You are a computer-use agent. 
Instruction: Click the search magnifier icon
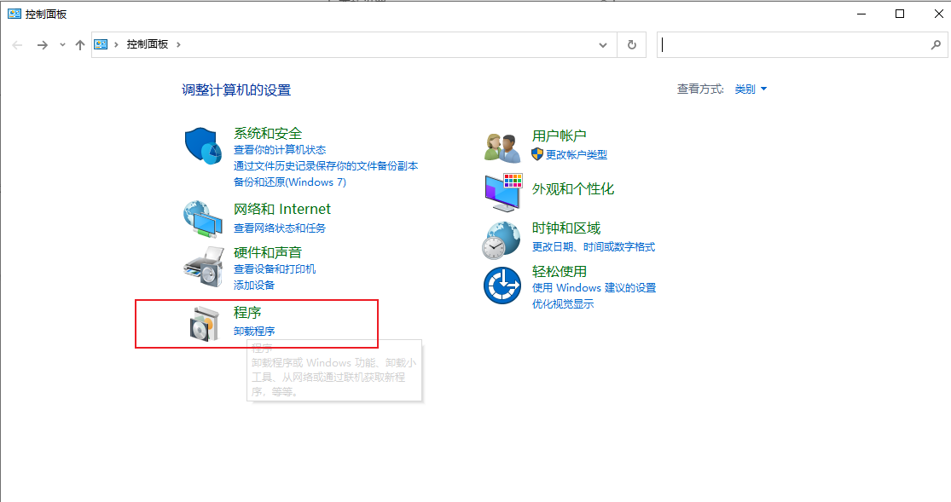(936, 44)
